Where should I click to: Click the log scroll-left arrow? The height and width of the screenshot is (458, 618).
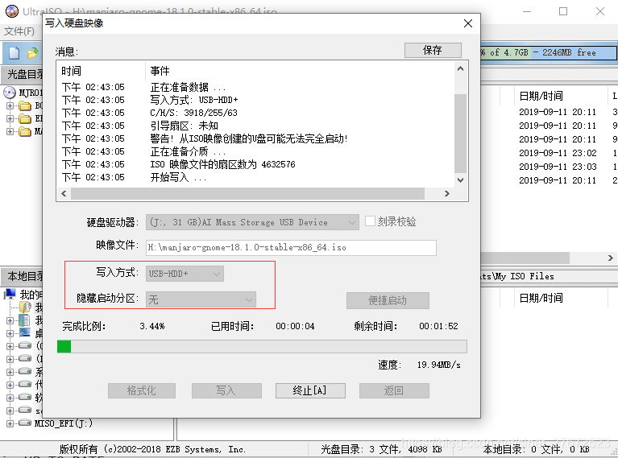(64, 193)
